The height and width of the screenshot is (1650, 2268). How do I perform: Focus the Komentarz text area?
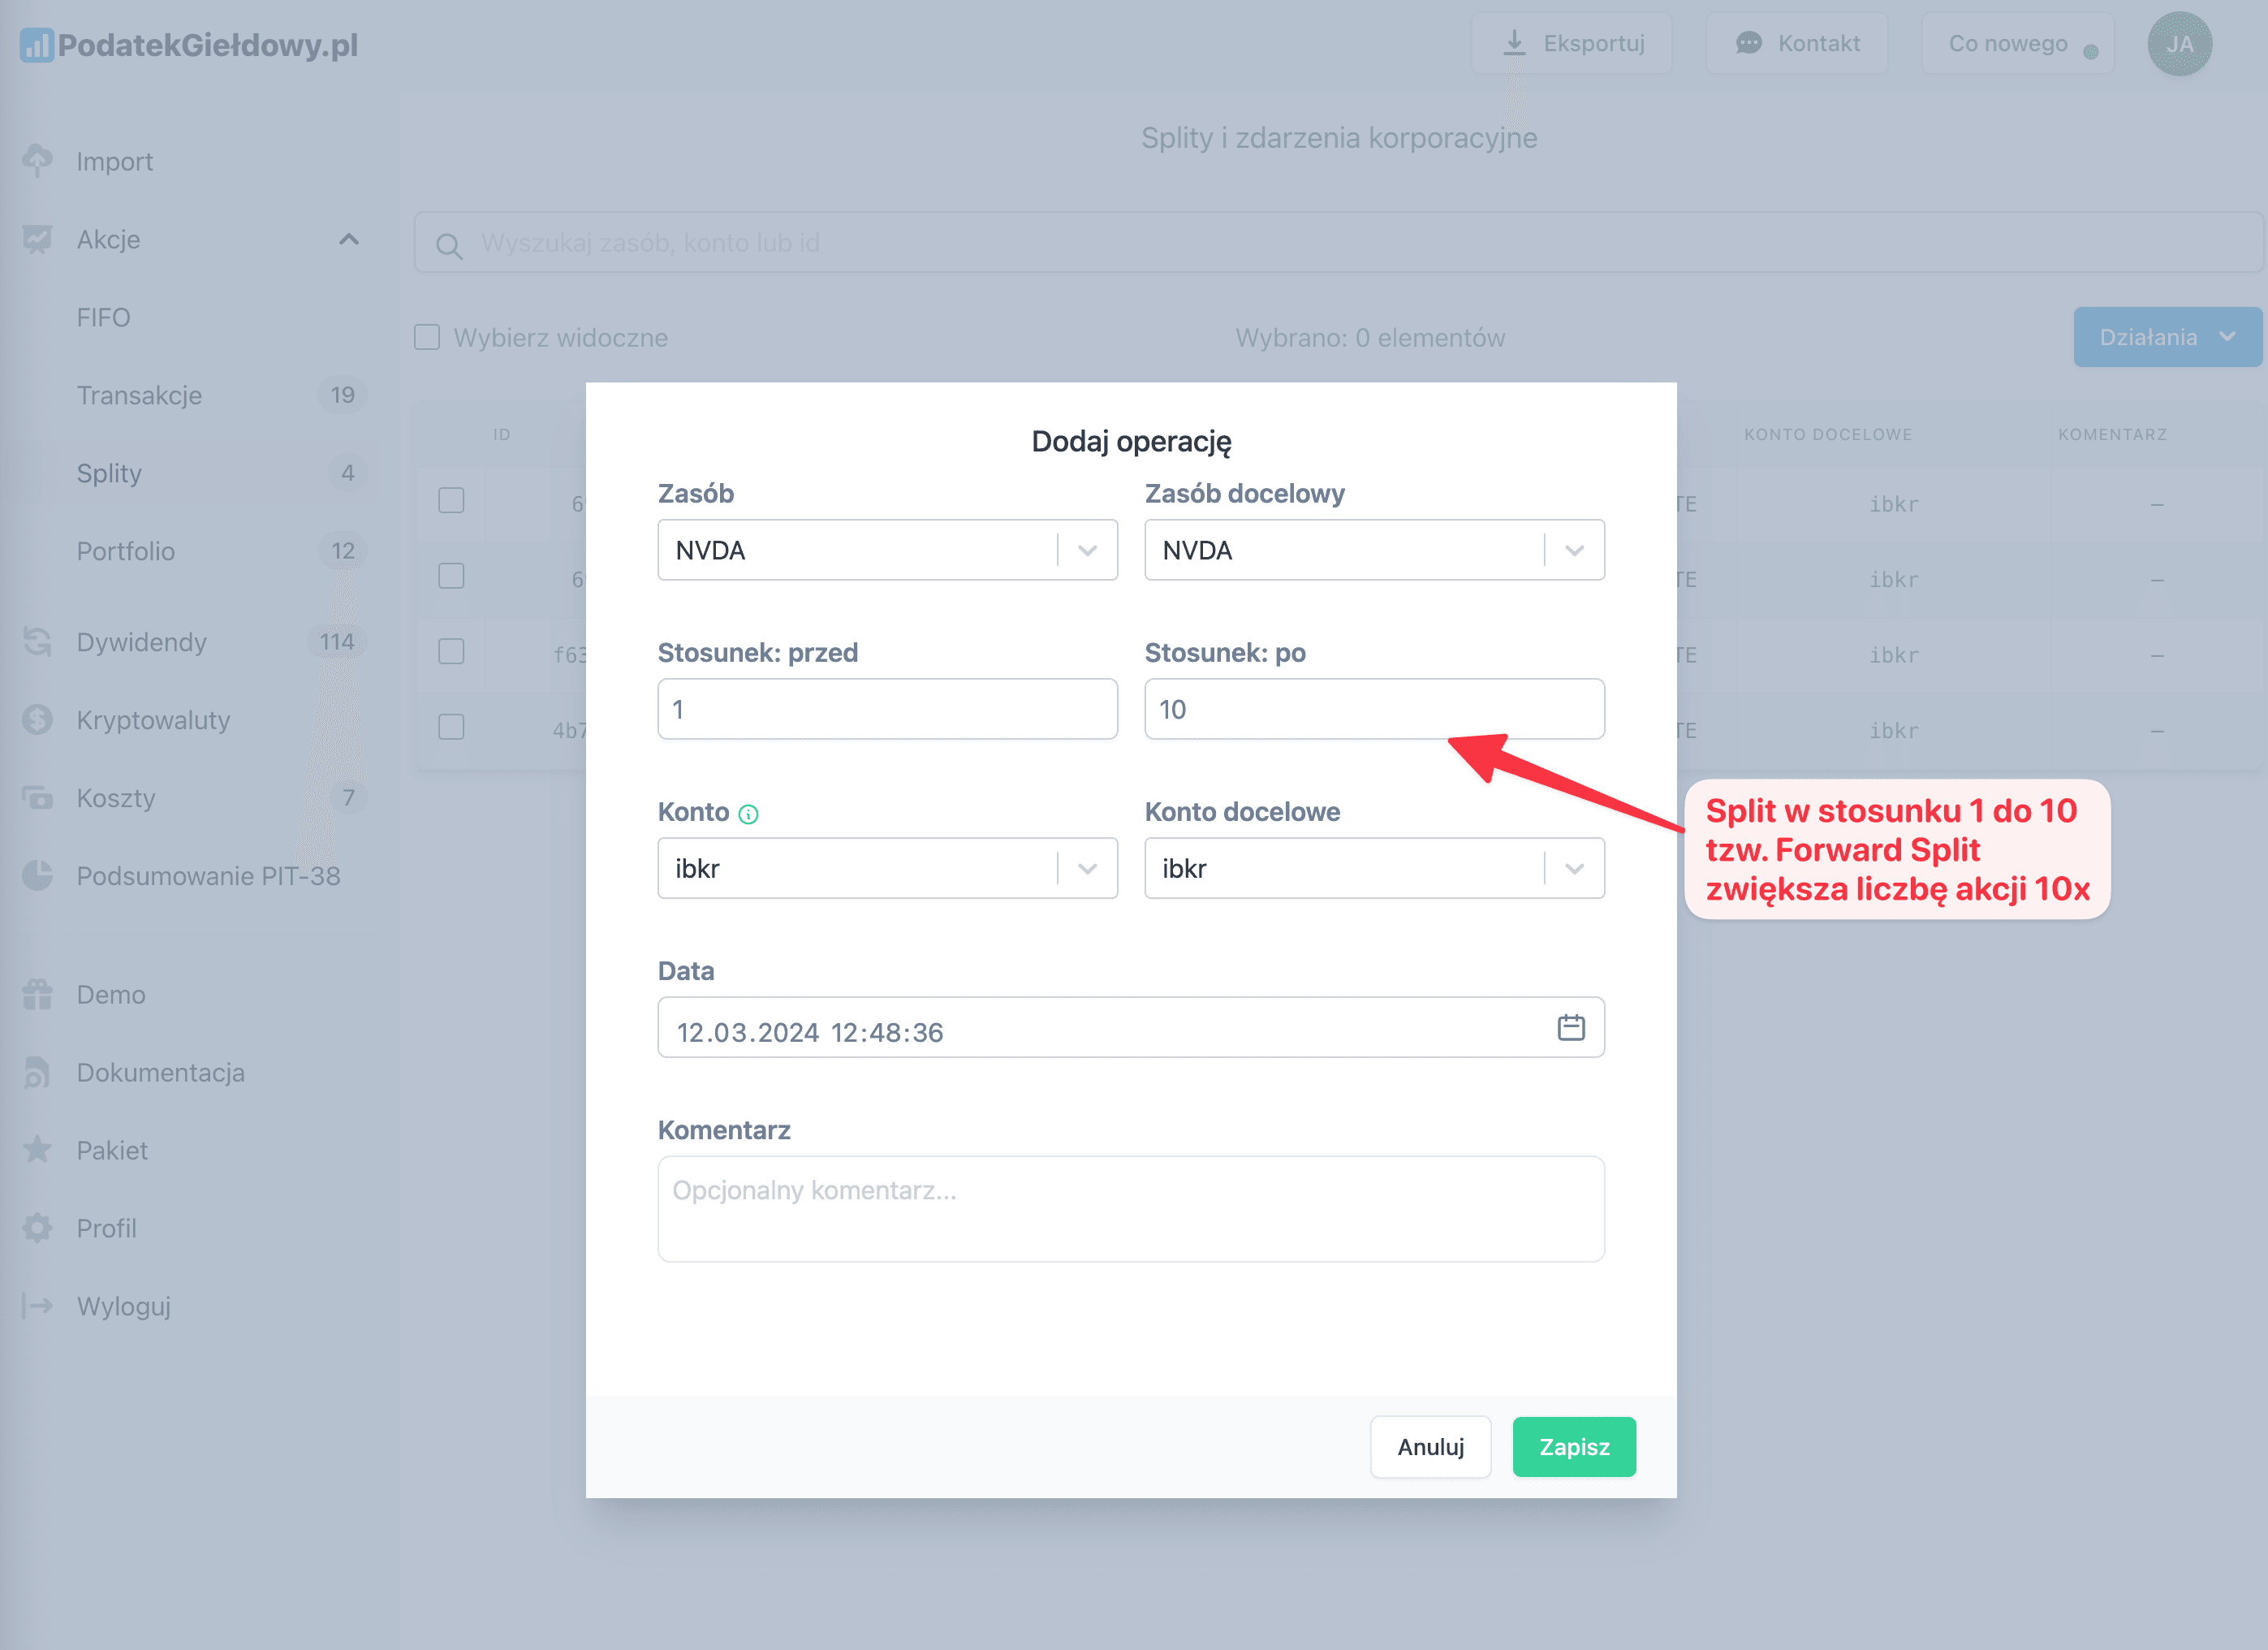click(x=1130, y=1209)
